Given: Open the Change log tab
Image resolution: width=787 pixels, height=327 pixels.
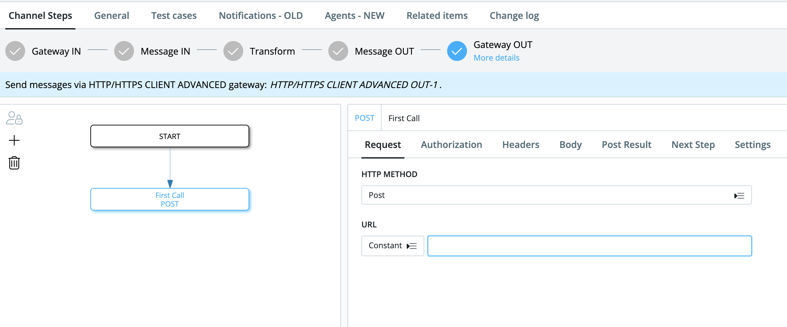Looking at the screenshot, I should click(514, 16).
